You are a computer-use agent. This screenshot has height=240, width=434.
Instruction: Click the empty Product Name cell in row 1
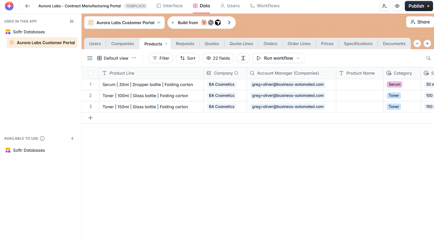click(x=360, y=84)
